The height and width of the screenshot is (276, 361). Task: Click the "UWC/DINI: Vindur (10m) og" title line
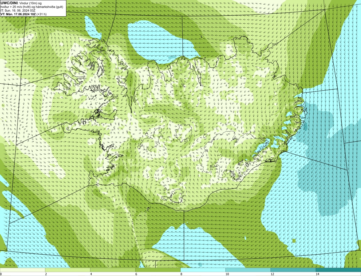[x=21, y=3]
